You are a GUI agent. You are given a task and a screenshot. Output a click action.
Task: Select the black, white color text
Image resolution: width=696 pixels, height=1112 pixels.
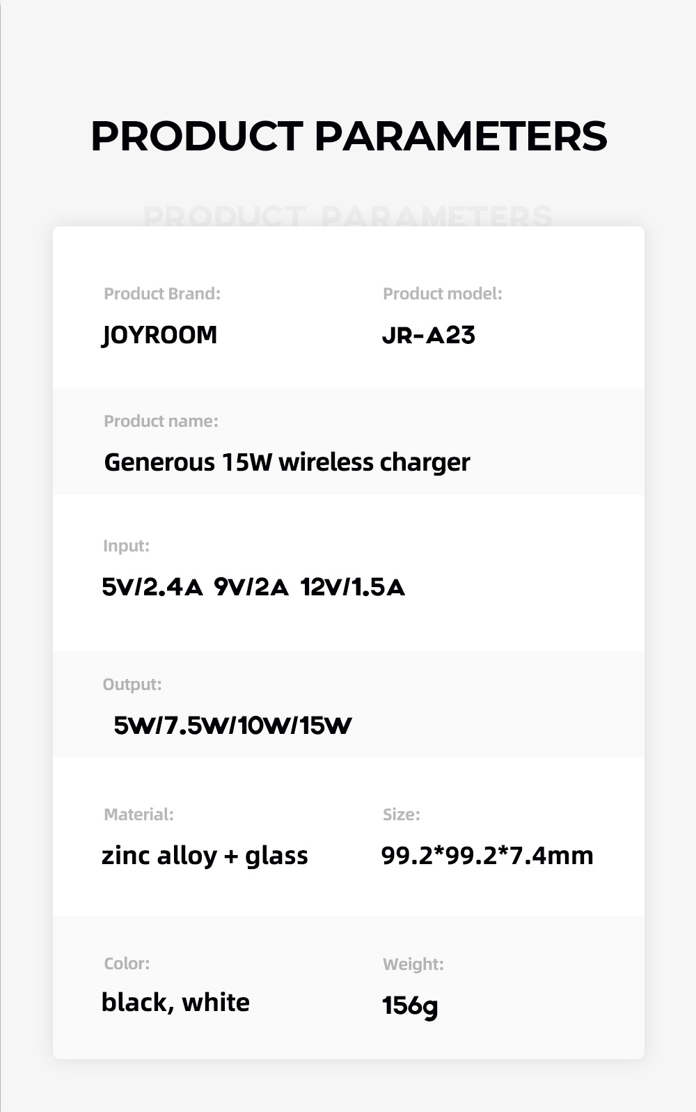point(175,1003)
